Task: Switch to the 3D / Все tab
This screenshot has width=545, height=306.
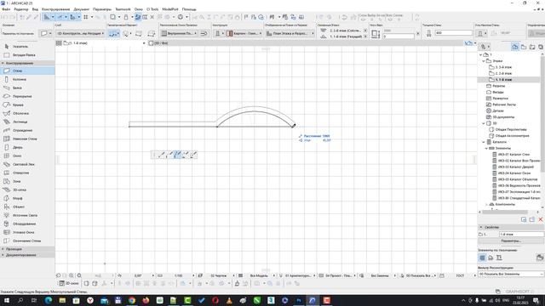Action: click(x=158, y=43)
